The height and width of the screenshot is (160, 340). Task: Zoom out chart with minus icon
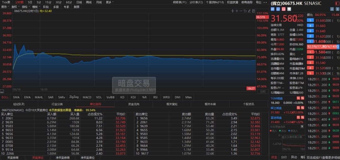241,11
